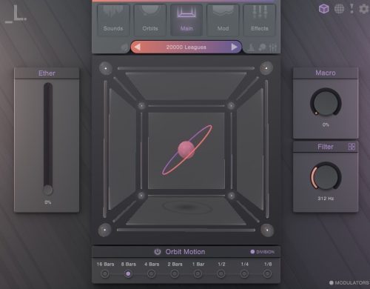This screenshot has width=370, height=289.
Task: Click the Macro 0% value
Action: click(326, 124)
